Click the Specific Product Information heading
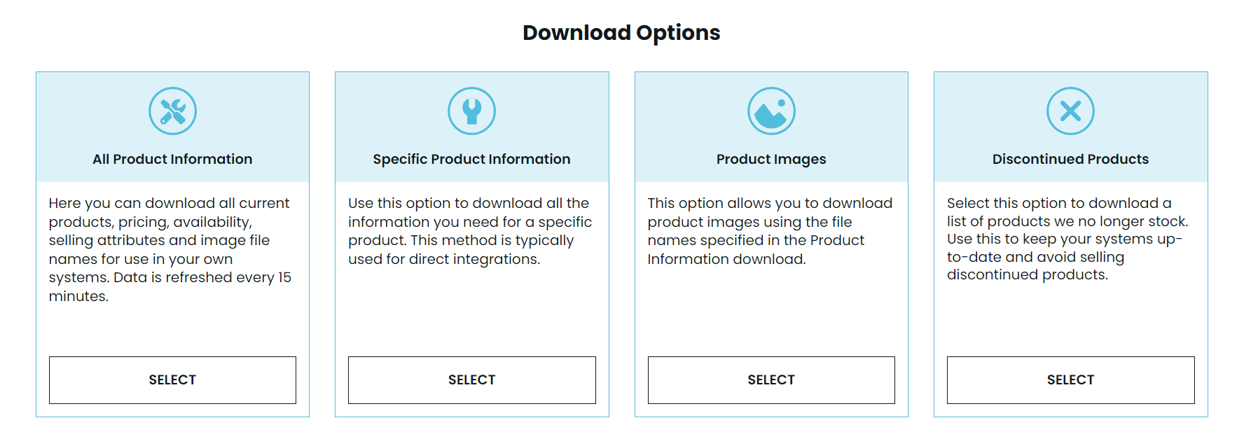 click(x=471, y=159)
